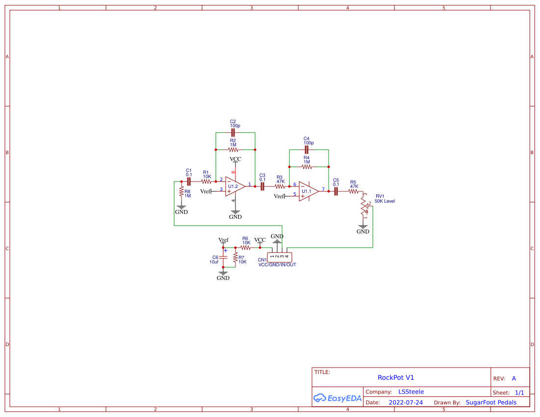Click the RV1 50K Level potentiometer
The image size is (540, 417).
click(x=364, y=209)
